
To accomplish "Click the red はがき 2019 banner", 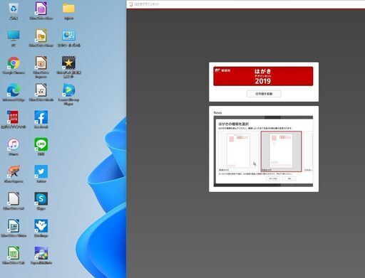I will pyautogui.click(x=263, y=76).
